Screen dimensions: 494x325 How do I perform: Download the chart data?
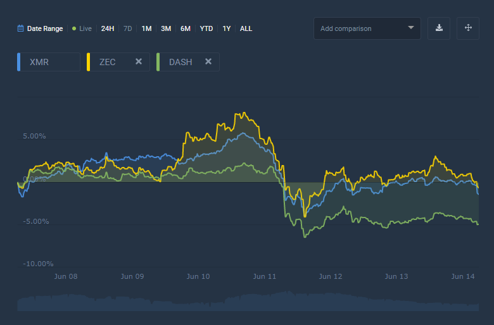(x=439, y=28)
